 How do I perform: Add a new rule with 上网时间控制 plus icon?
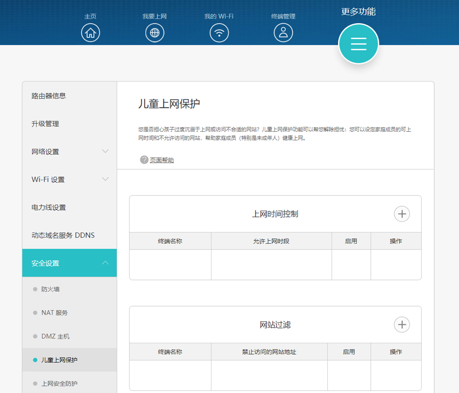(402, 214)
